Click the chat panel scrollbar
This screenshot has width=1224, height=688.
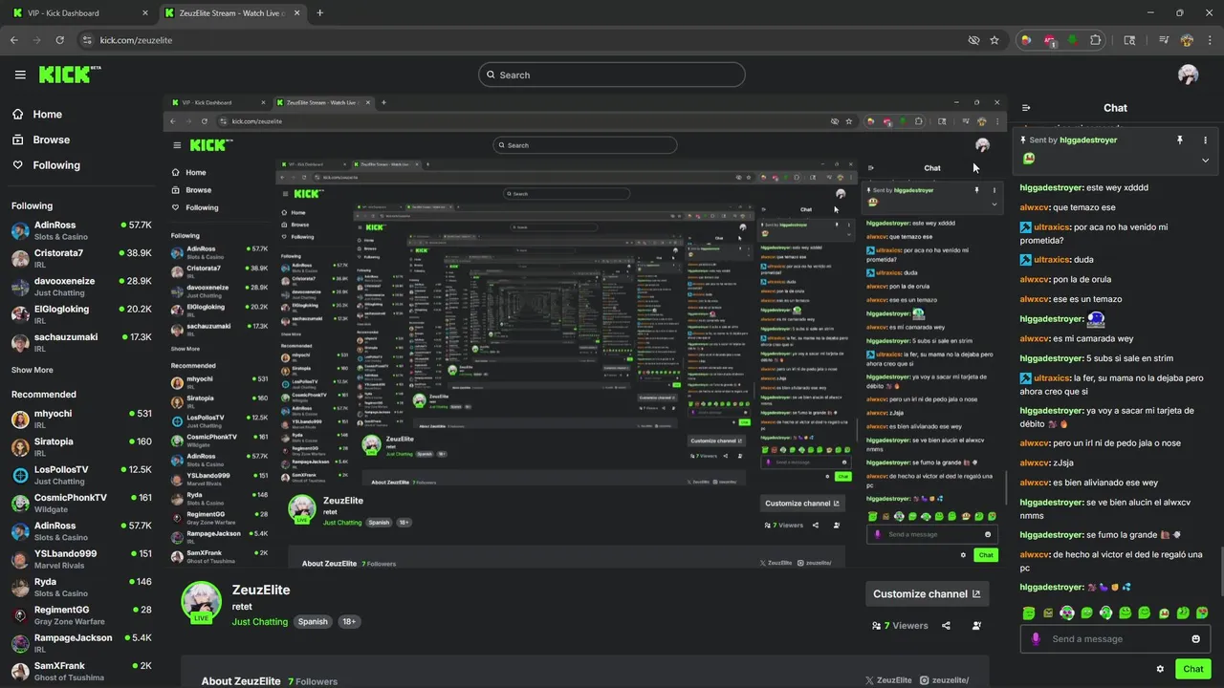tap(1220, 573)
